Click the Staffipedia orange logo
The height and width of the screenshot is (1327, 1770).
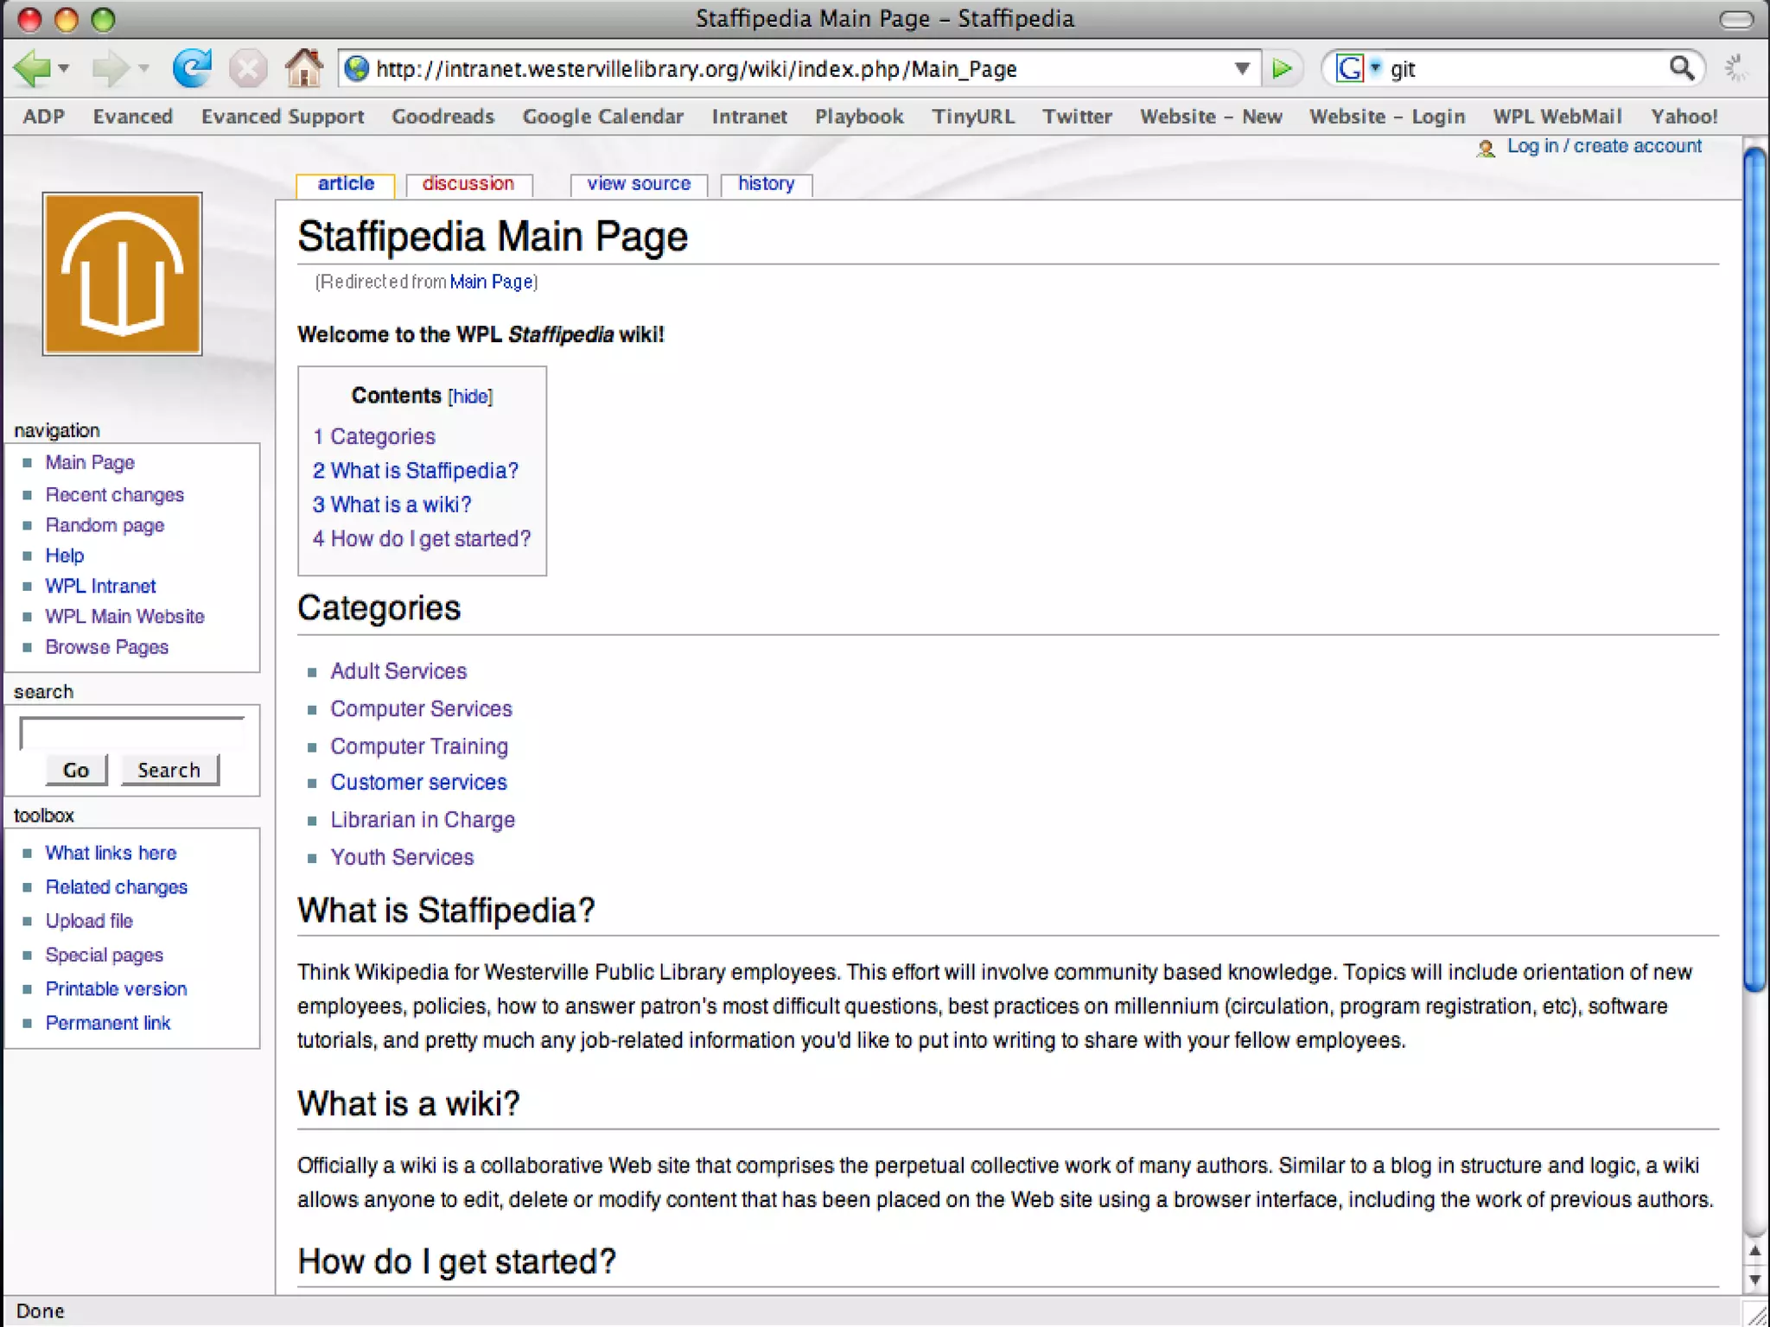[x=122, y=274]
